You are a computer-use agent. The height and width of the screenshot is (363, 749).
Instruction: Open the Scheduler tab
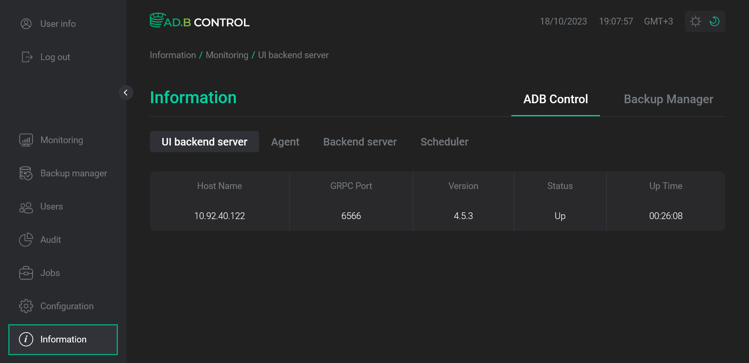click(444, 142)
